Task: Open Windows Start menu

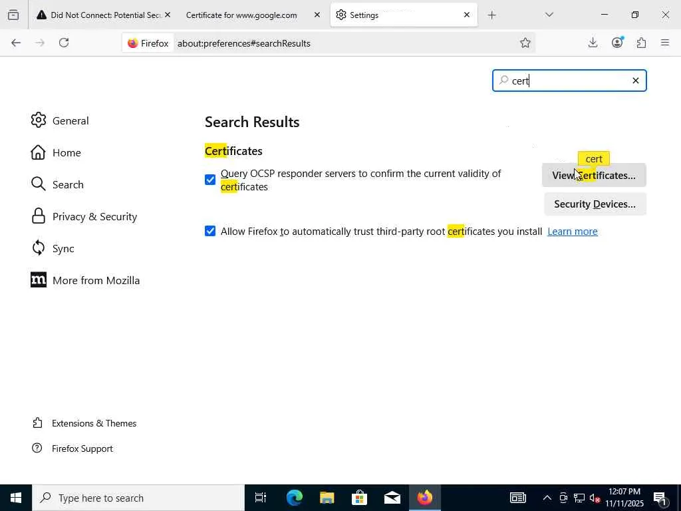Action: [16, 498]
